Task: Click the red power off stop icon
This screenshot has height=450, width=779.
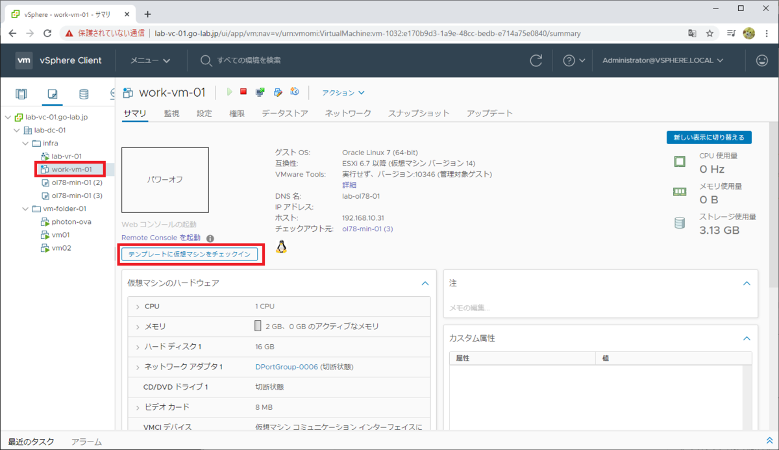Action: tap(243, 92)
